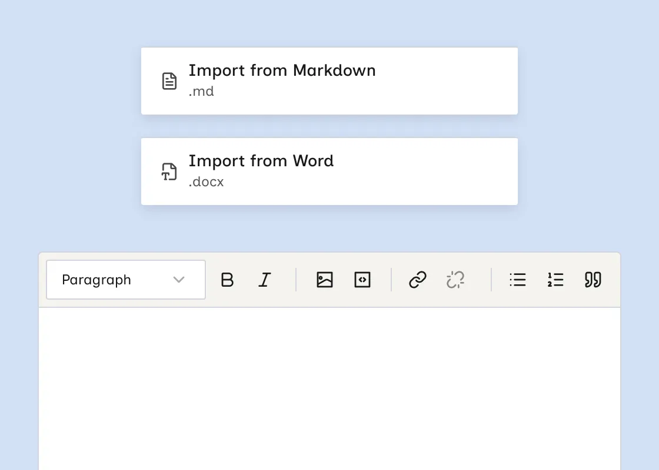Toggle bold formatting in editor toolbar
The height and width of the screenshot is (470, 659).
(227, 280)
